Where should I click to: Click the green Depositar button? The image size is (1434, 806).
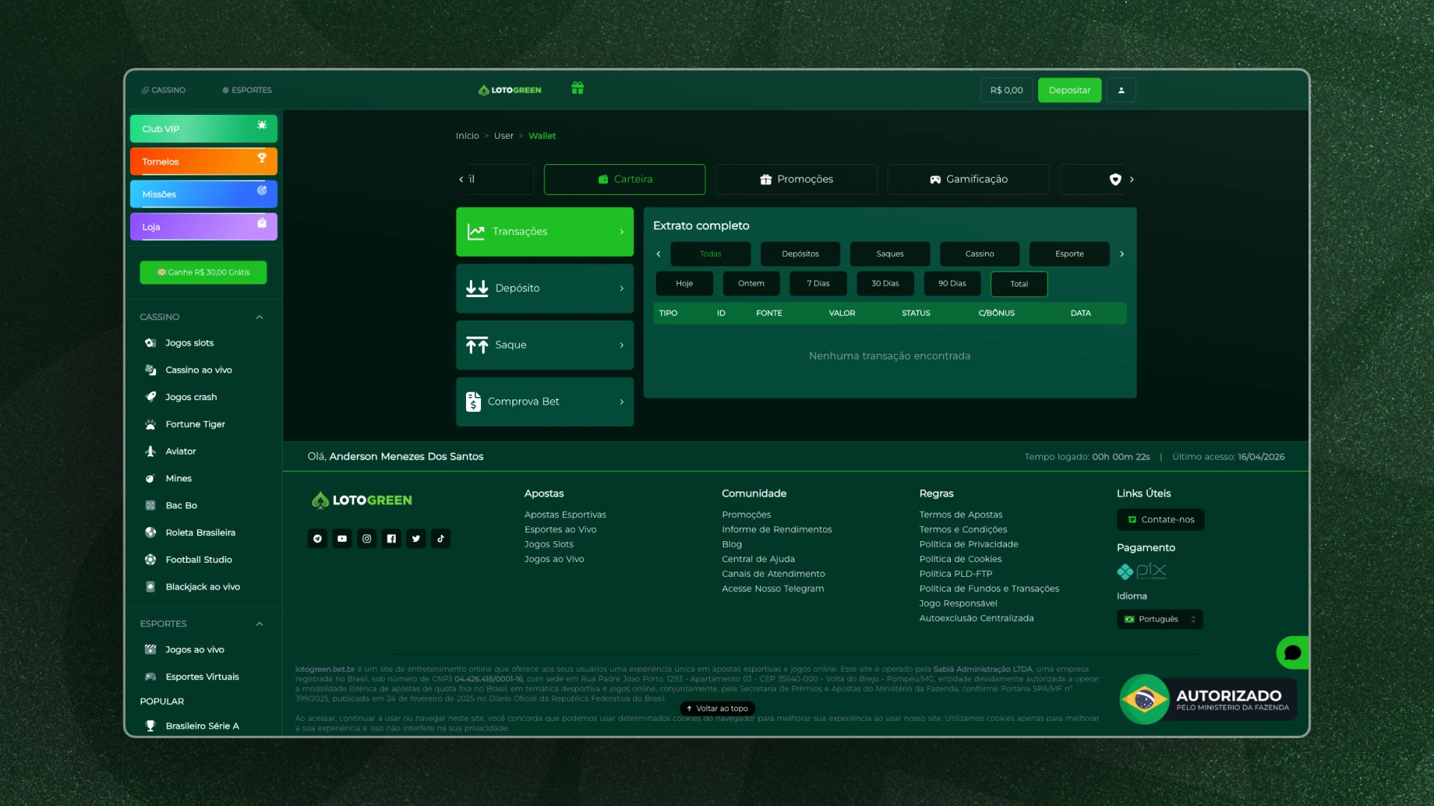pos(1070,90)
